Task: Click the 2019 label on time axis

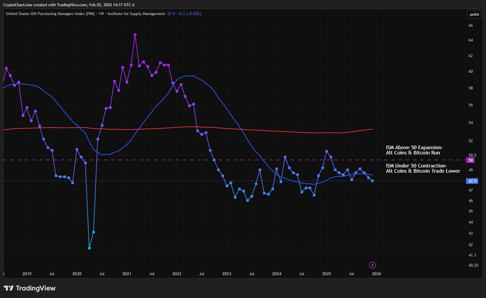Action: [27, 274]
